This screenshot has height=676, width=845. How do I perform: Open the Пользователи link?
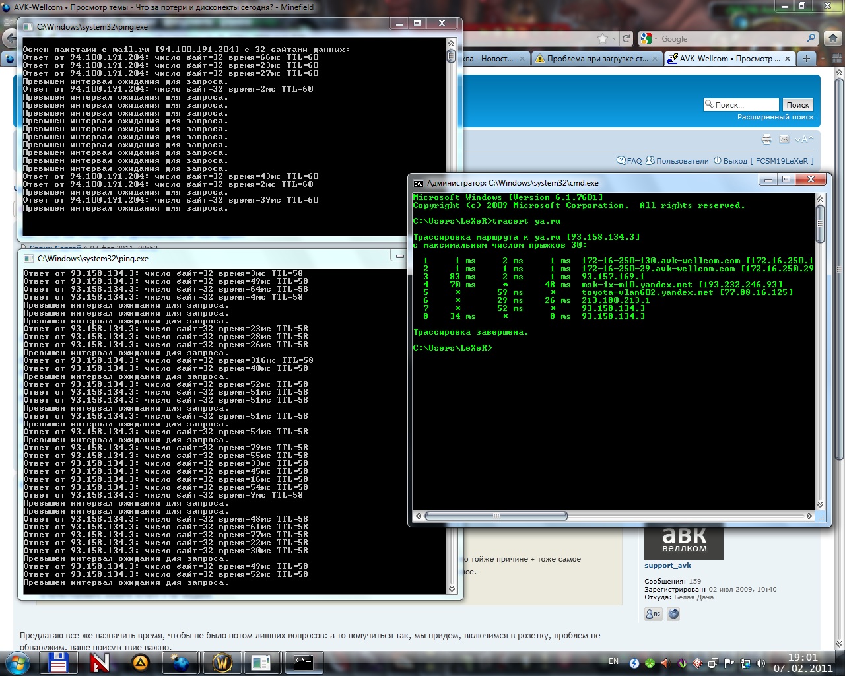coord(677,160)
